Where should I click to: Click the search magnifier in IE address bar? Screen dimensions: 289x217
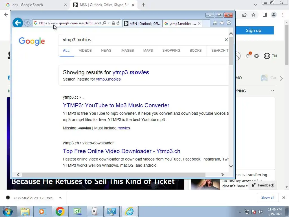tap(104, 23)
